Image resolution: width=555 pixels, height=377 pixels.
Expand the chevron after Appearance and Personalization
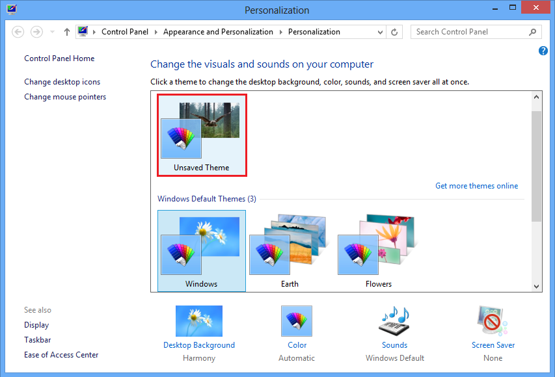coord(280,32)
